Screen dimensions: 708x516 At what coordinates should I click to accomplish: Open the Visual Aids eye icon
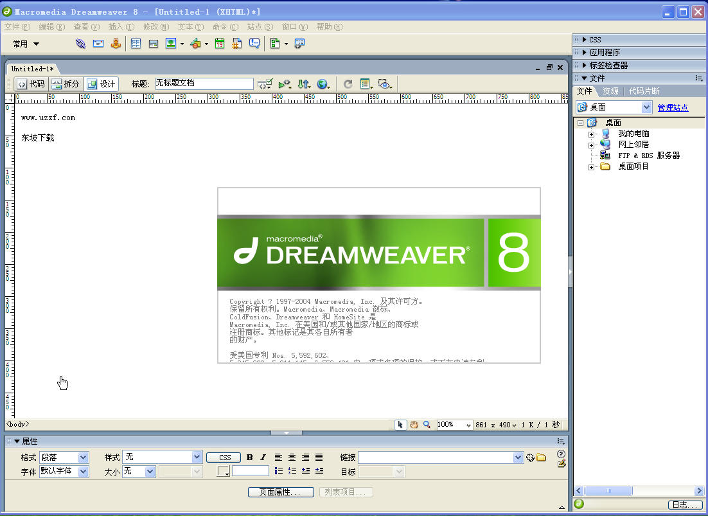pos(385,84)
